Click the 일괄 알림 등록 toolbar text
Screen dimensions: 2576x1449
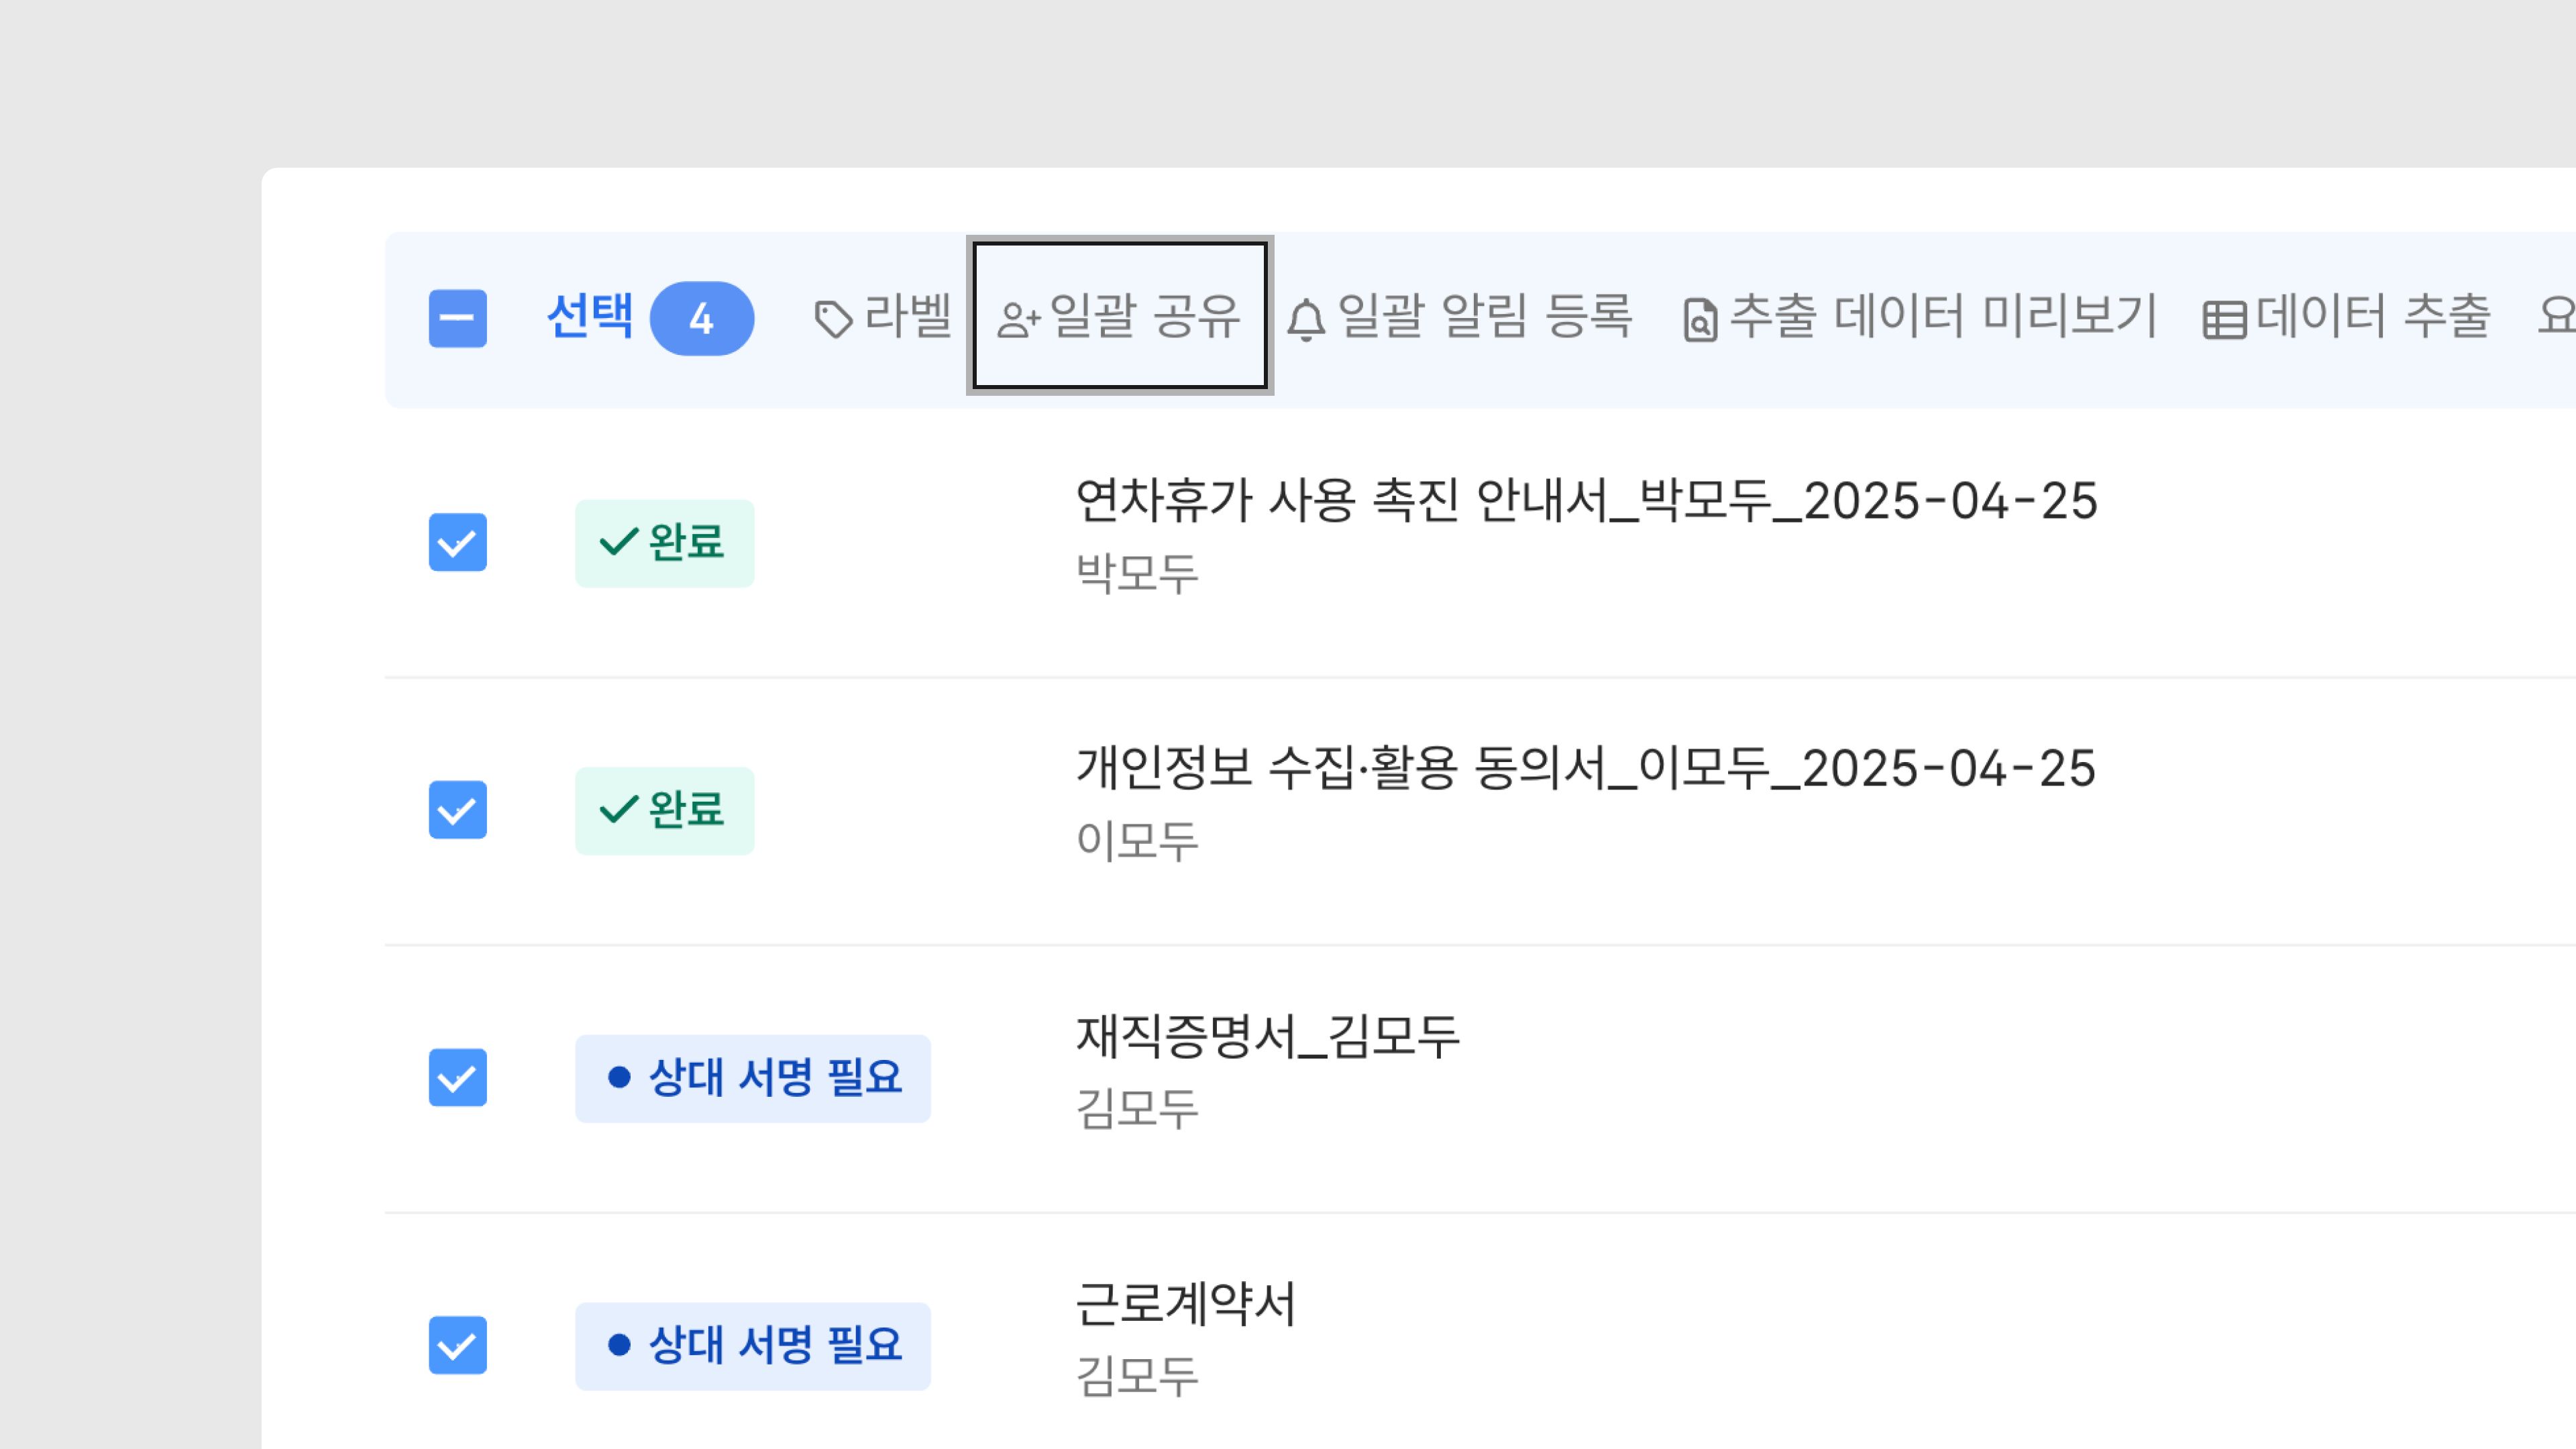[x=1485, y=316]
